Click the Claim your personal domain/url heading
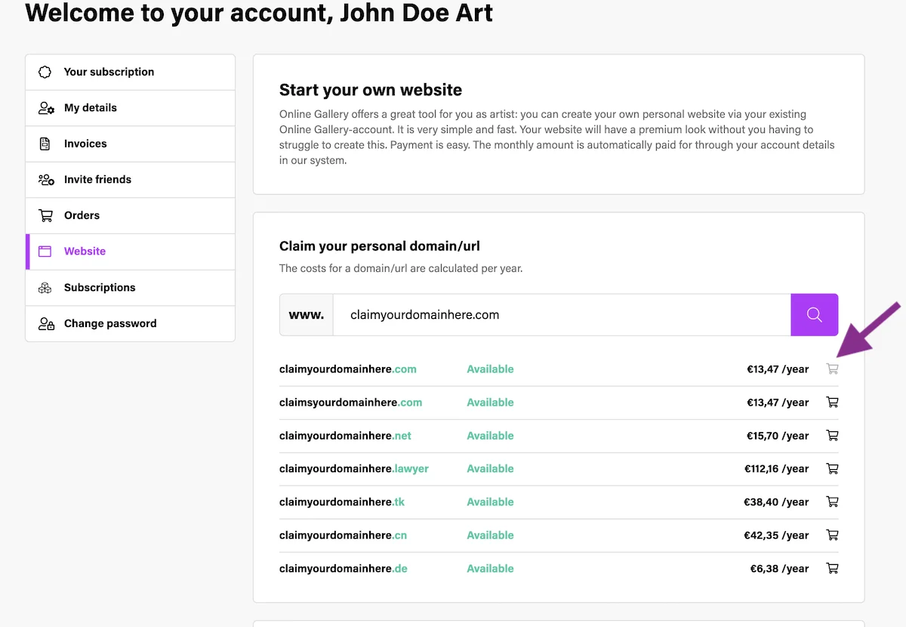The height and width of the screenshot is (627, 906). point(380,246)
